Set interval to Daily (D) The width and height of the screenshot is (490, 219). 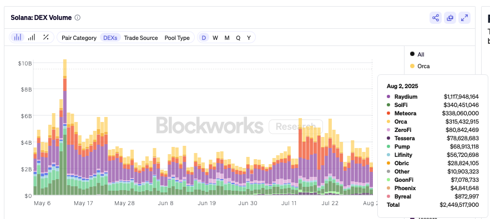(204, 38)
